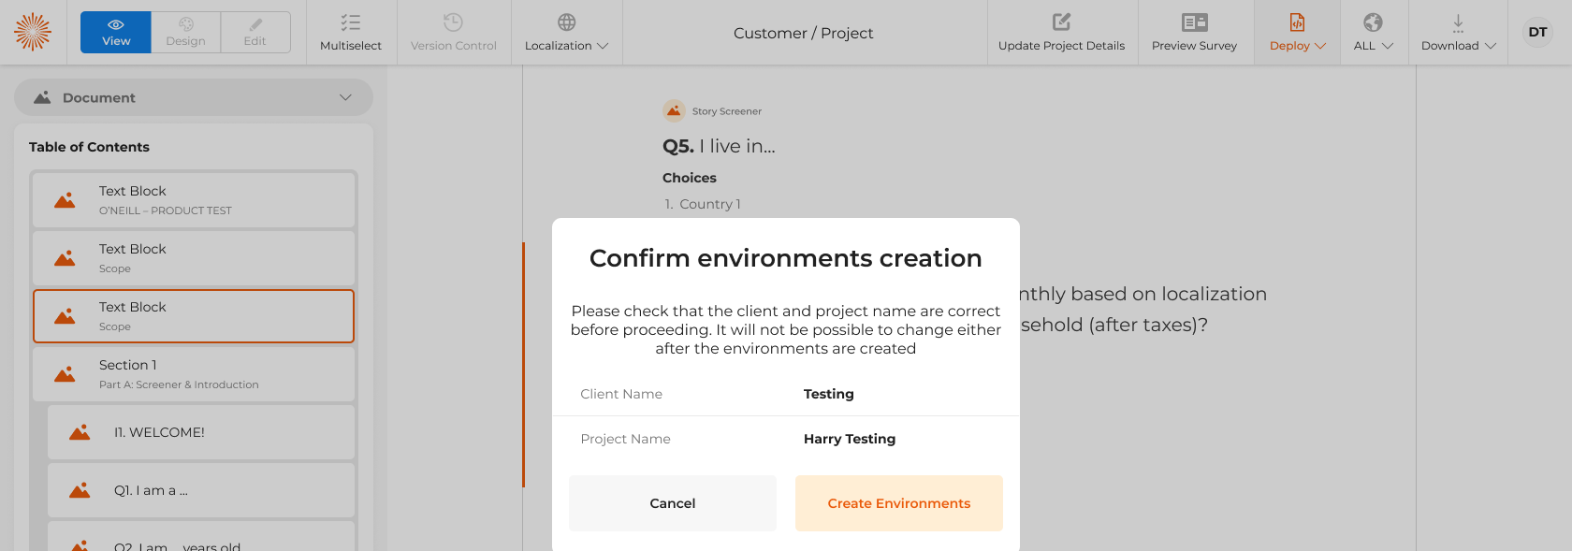Image resolution: width=1572 pixels, height=551 pixels.
Task: Enable Multiselect tool
Action: pos(351,32)
